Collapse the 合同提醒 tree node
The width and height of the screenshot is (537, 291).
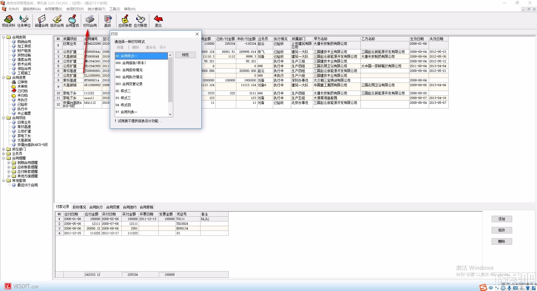[4, 158]
